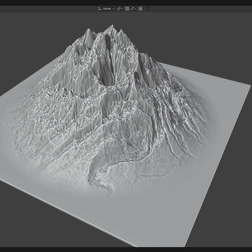The height and width of the screenshot is (252, 252).
Task: Toggle proportional editing circle icon
Action: [140, 9]
